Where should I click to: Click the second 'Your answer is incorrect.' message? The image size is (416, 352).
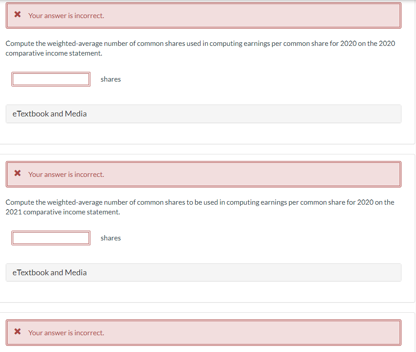click(x=66, y=175)
